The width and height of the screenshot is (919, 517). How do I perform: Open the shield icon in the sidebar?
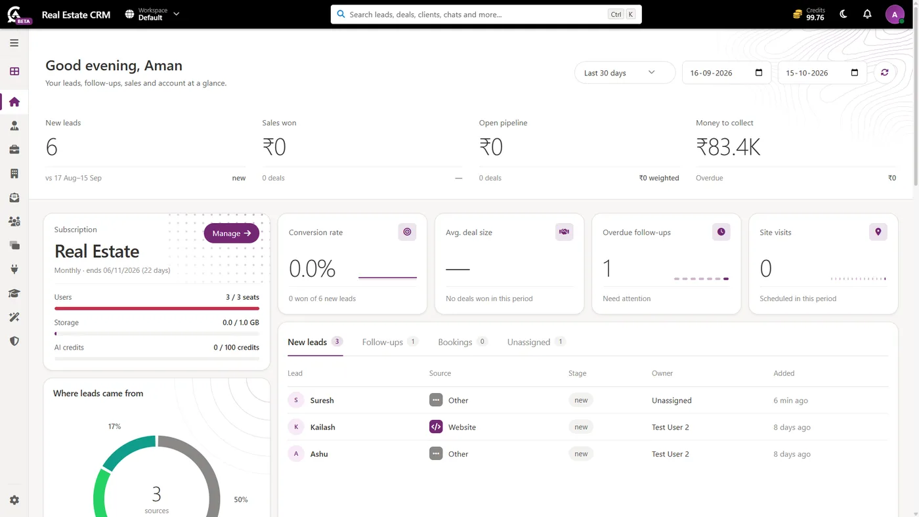[14, 341]
